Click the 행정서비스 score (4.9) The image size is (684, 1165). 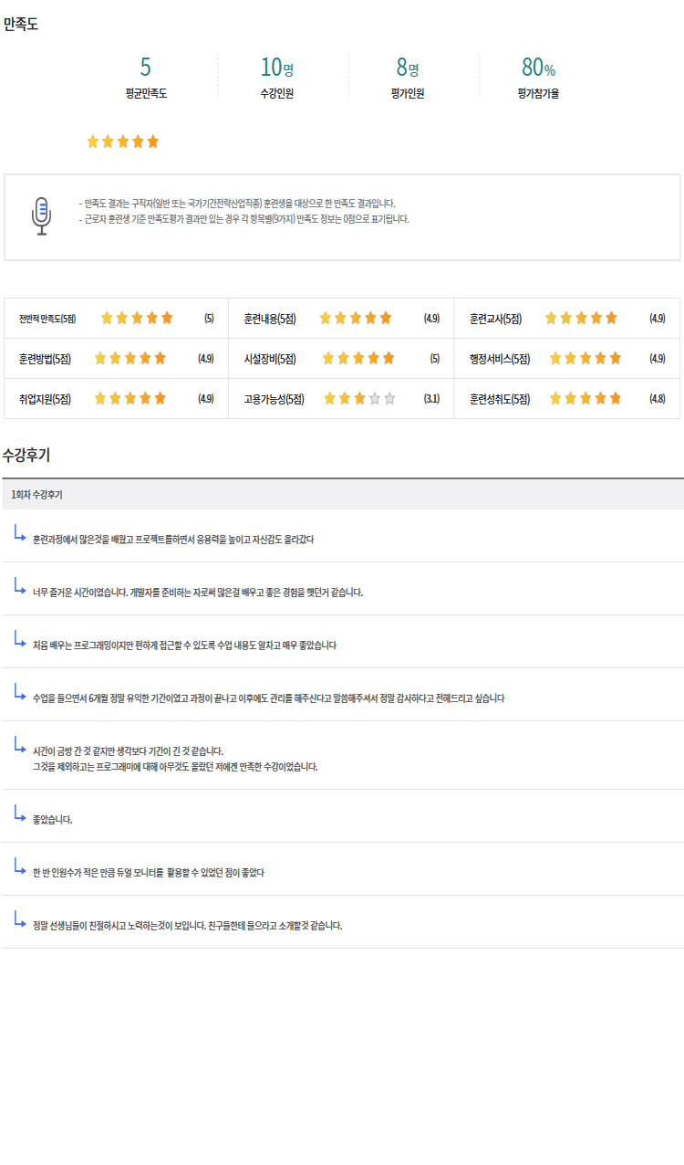tap(658, 359)
